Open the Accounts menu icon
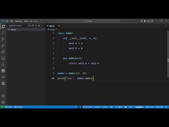The width and height of the screenshot is (169, 127). (x=3, y=96)
